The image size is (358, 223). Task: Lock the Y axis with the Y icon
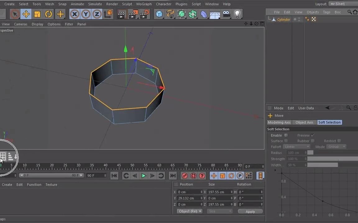[x=86, y=14]
